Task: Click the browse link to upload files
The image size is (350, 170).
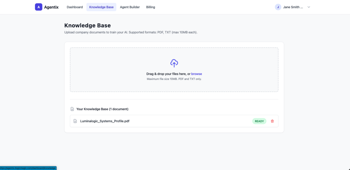Action: pyautogui.click(x=197, y=74)
